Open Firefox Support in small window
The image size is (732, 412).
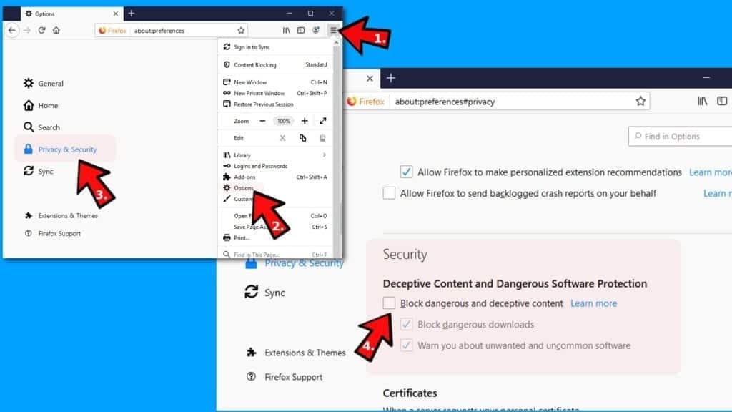pos(53,233)
